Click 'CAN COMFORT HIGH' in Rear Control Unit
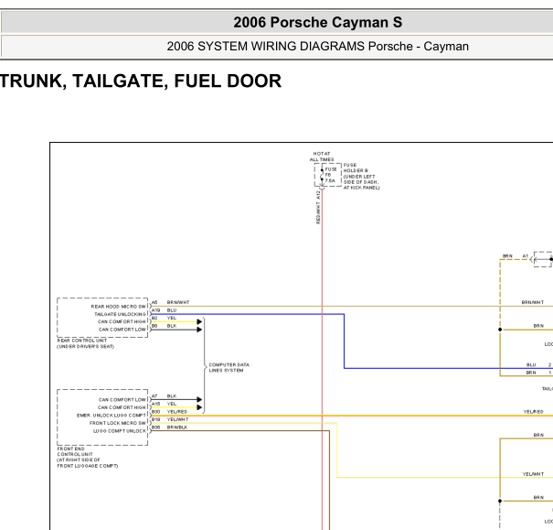This screenshot has height=530, width=553. coord(122,321)
